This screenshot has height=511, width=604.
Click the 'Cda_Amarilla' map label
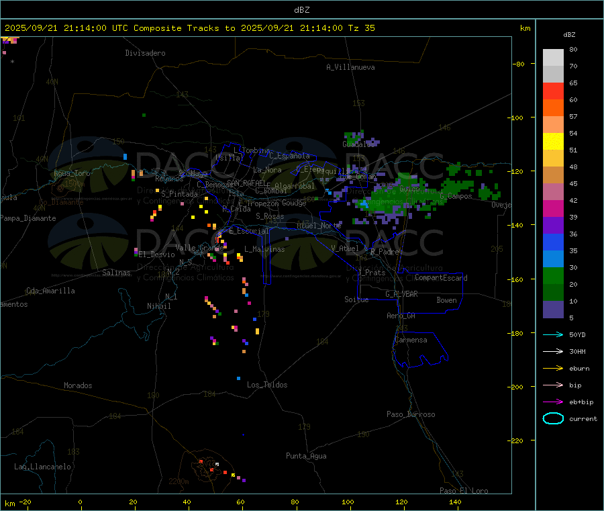pyautogui.click(x=50, y=291)
